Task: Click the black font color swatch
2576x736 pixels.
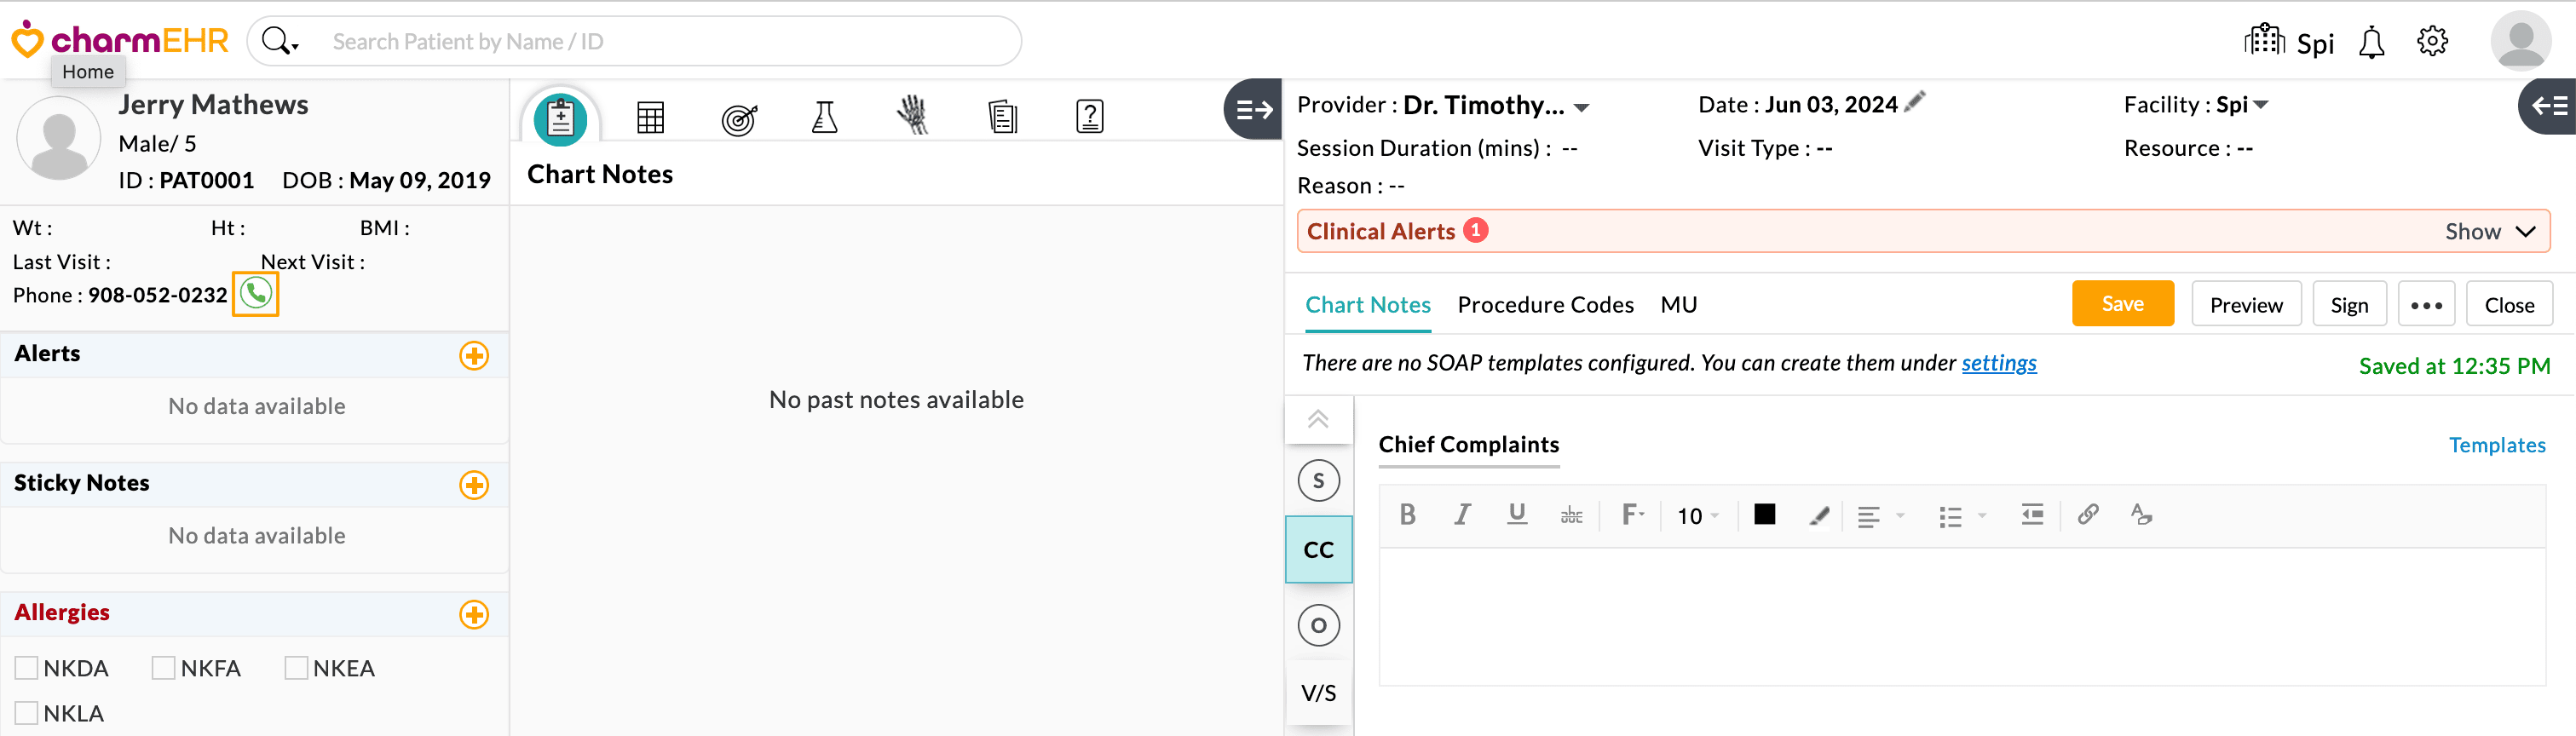Action: tap(1765, 514)
